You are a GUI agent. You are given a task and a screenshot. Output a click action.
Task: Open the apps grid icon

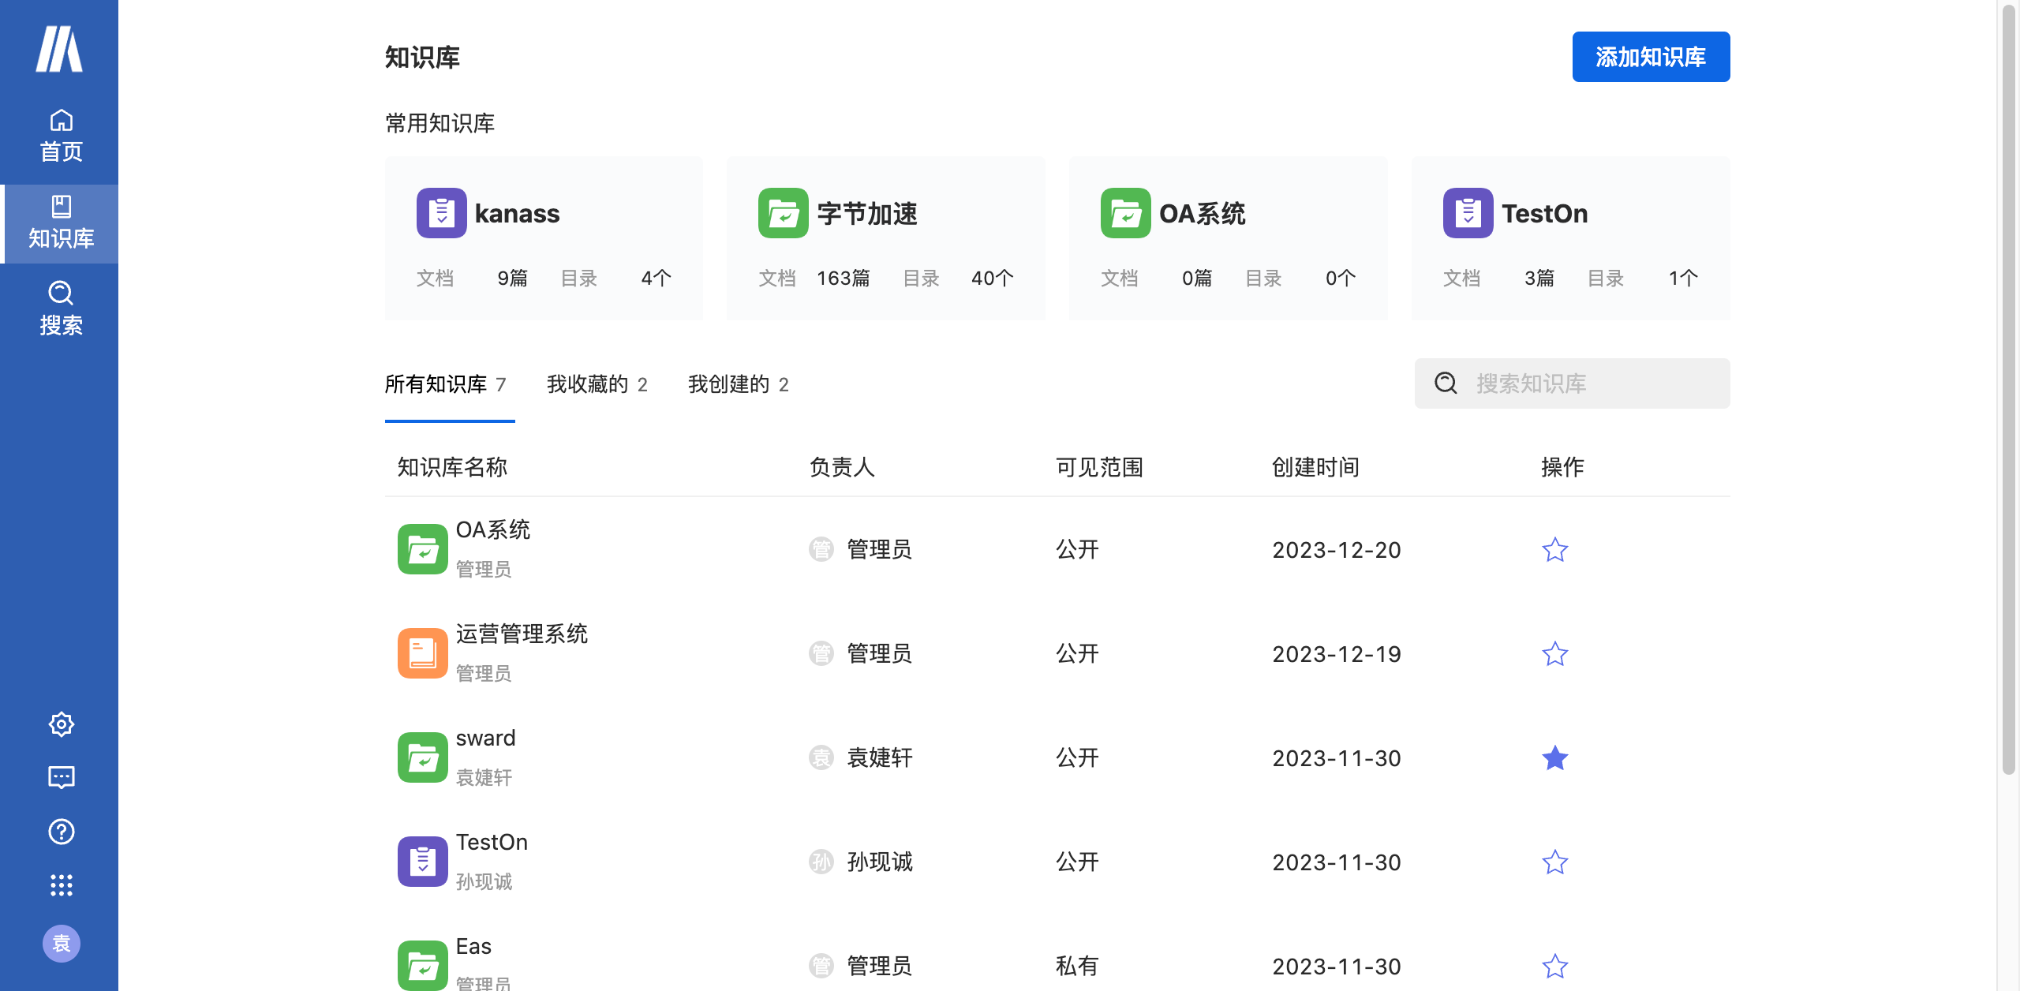click(x=61, y=885)
